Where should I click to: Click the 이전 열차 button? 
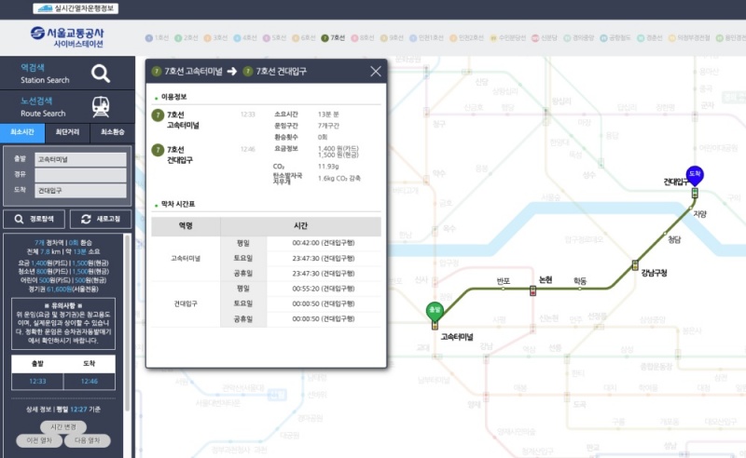coord(39,440)
